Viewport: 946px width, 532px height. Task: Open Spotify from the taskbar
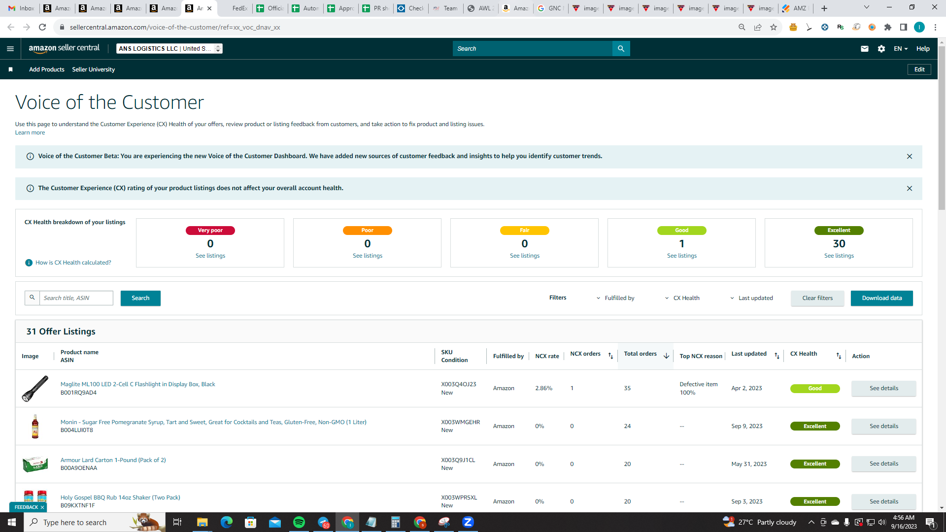click(x=299, y=522)
